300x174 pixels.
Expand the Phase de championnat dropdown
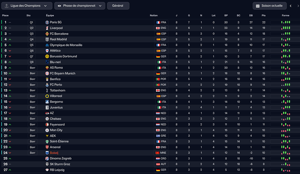79,6
